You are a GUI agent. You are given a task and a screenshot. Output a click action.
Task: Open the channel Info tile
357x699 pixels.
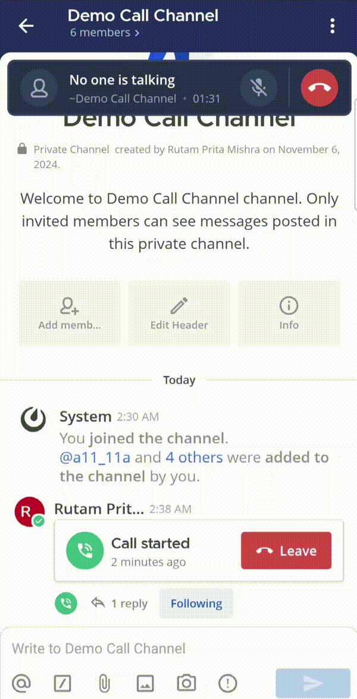(289, 314)
